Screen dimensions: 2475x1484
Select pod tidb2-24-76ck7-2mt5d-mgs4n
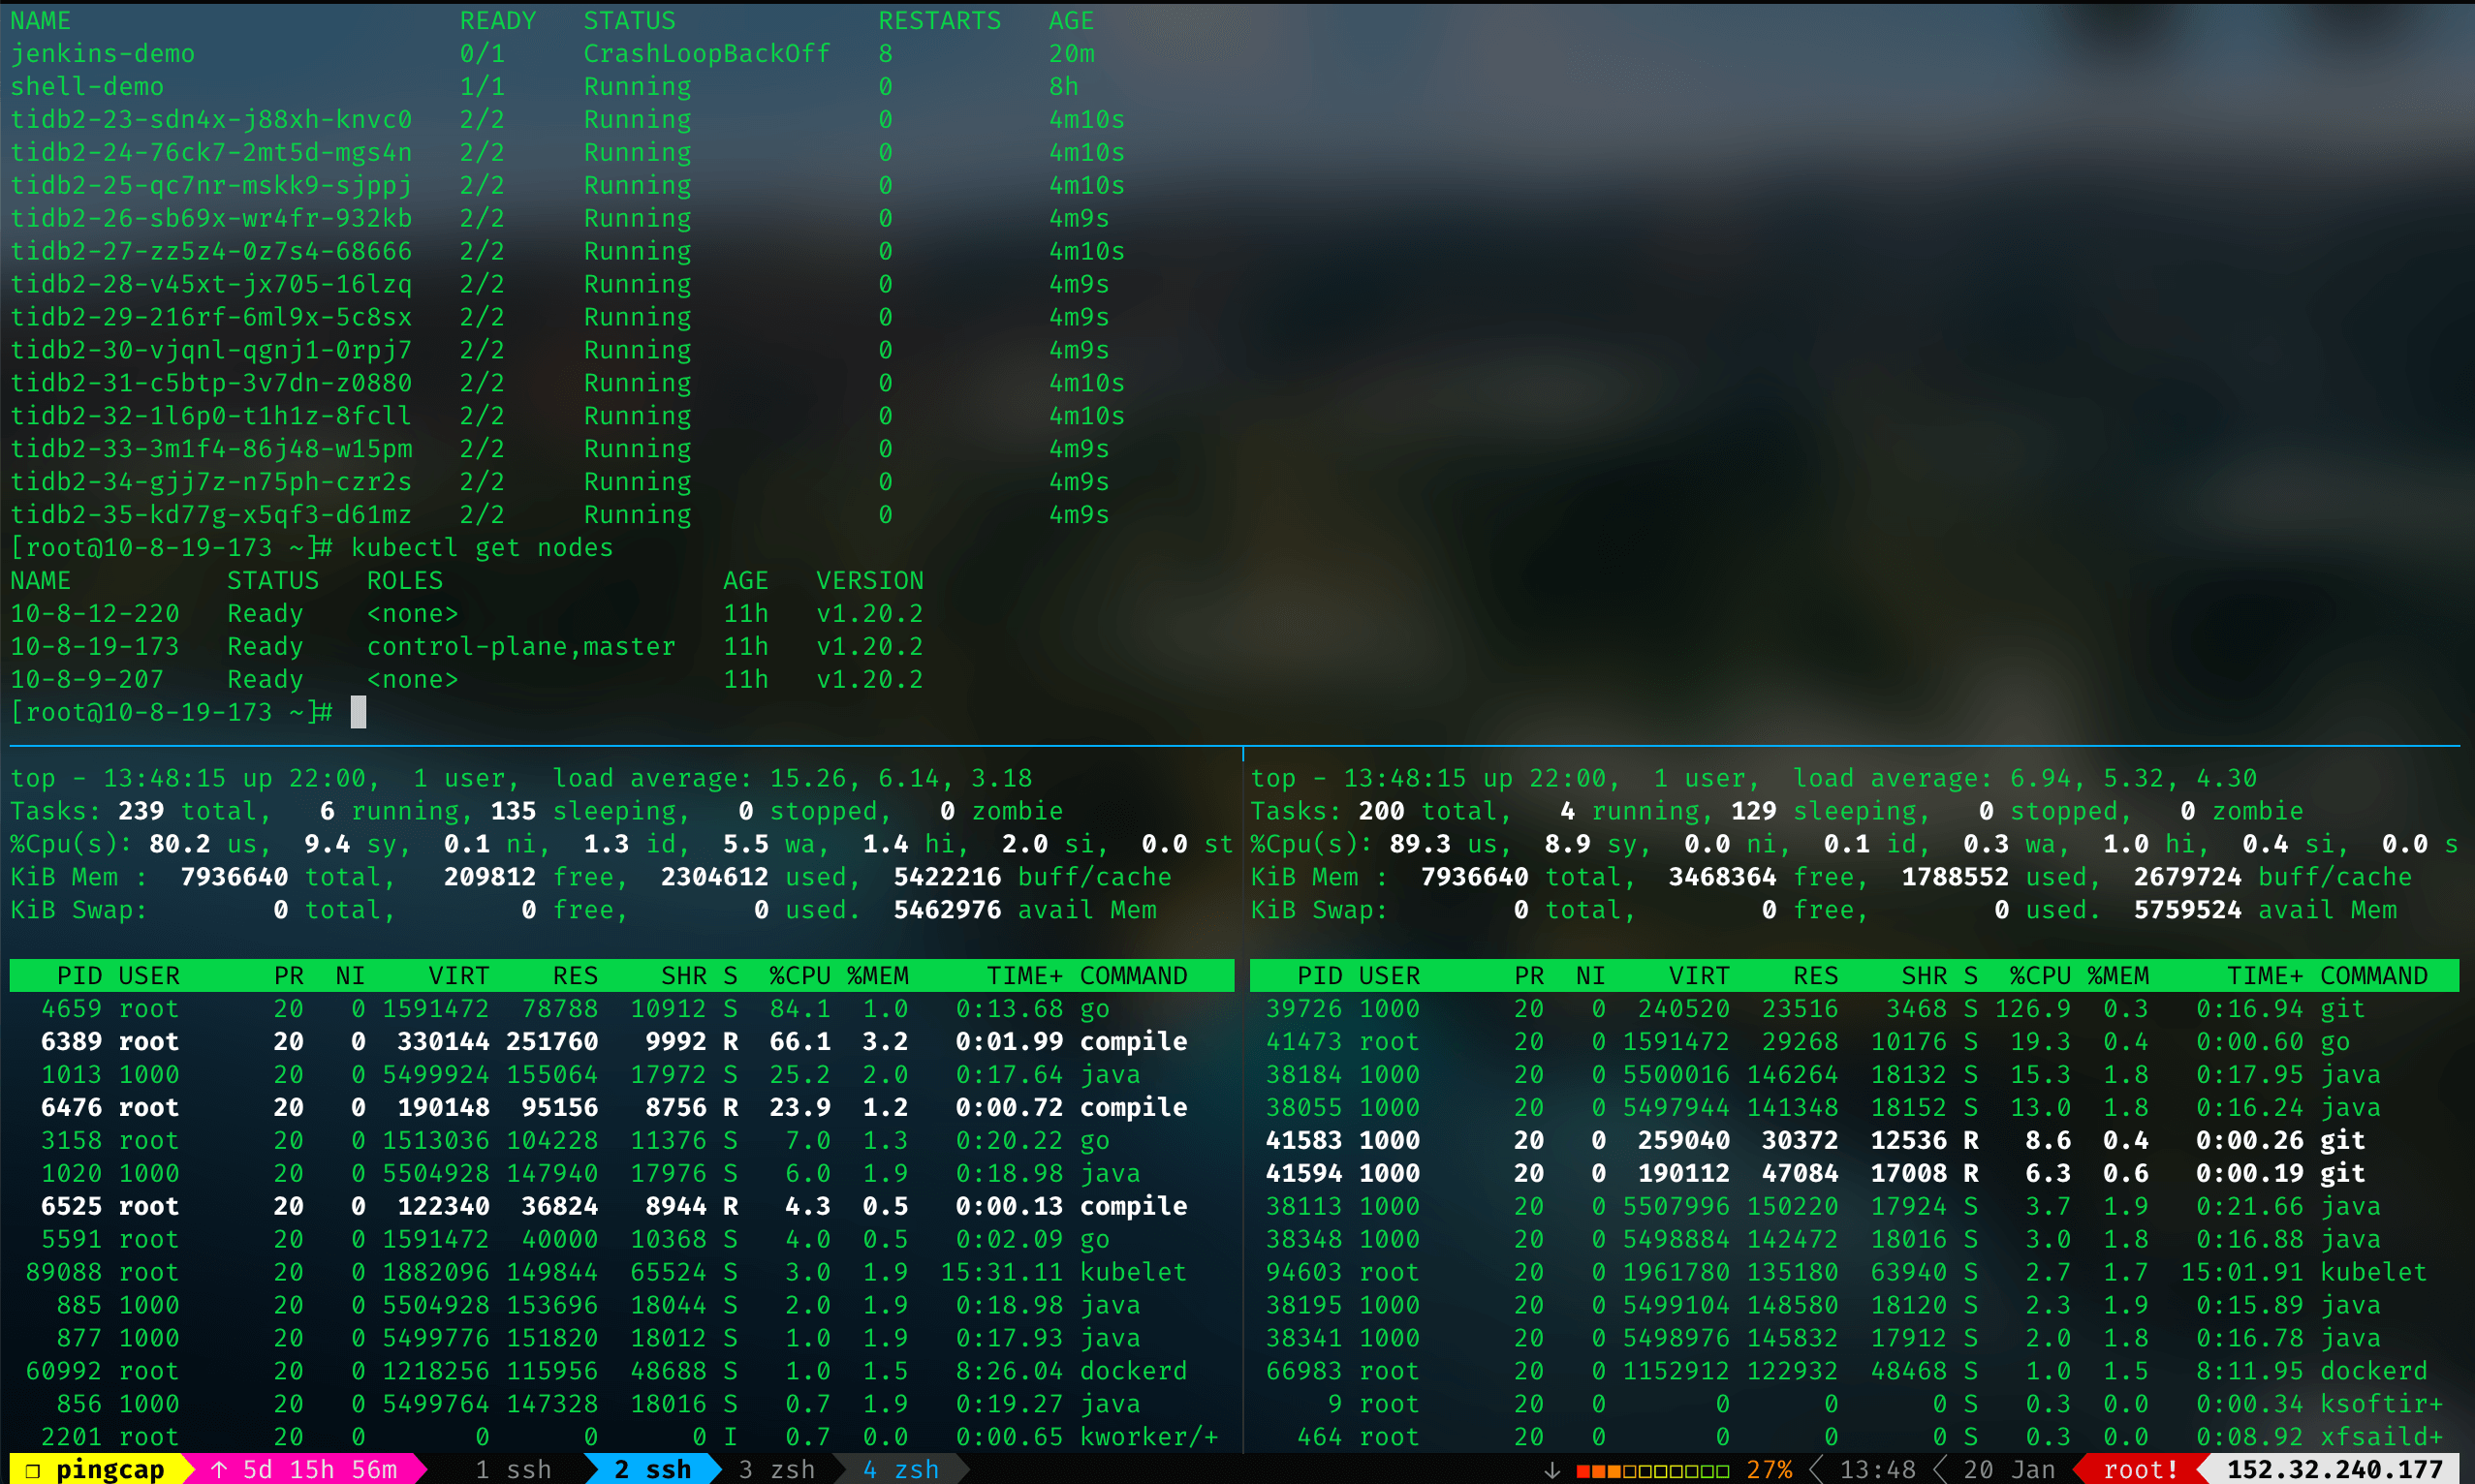pos(211,152)
